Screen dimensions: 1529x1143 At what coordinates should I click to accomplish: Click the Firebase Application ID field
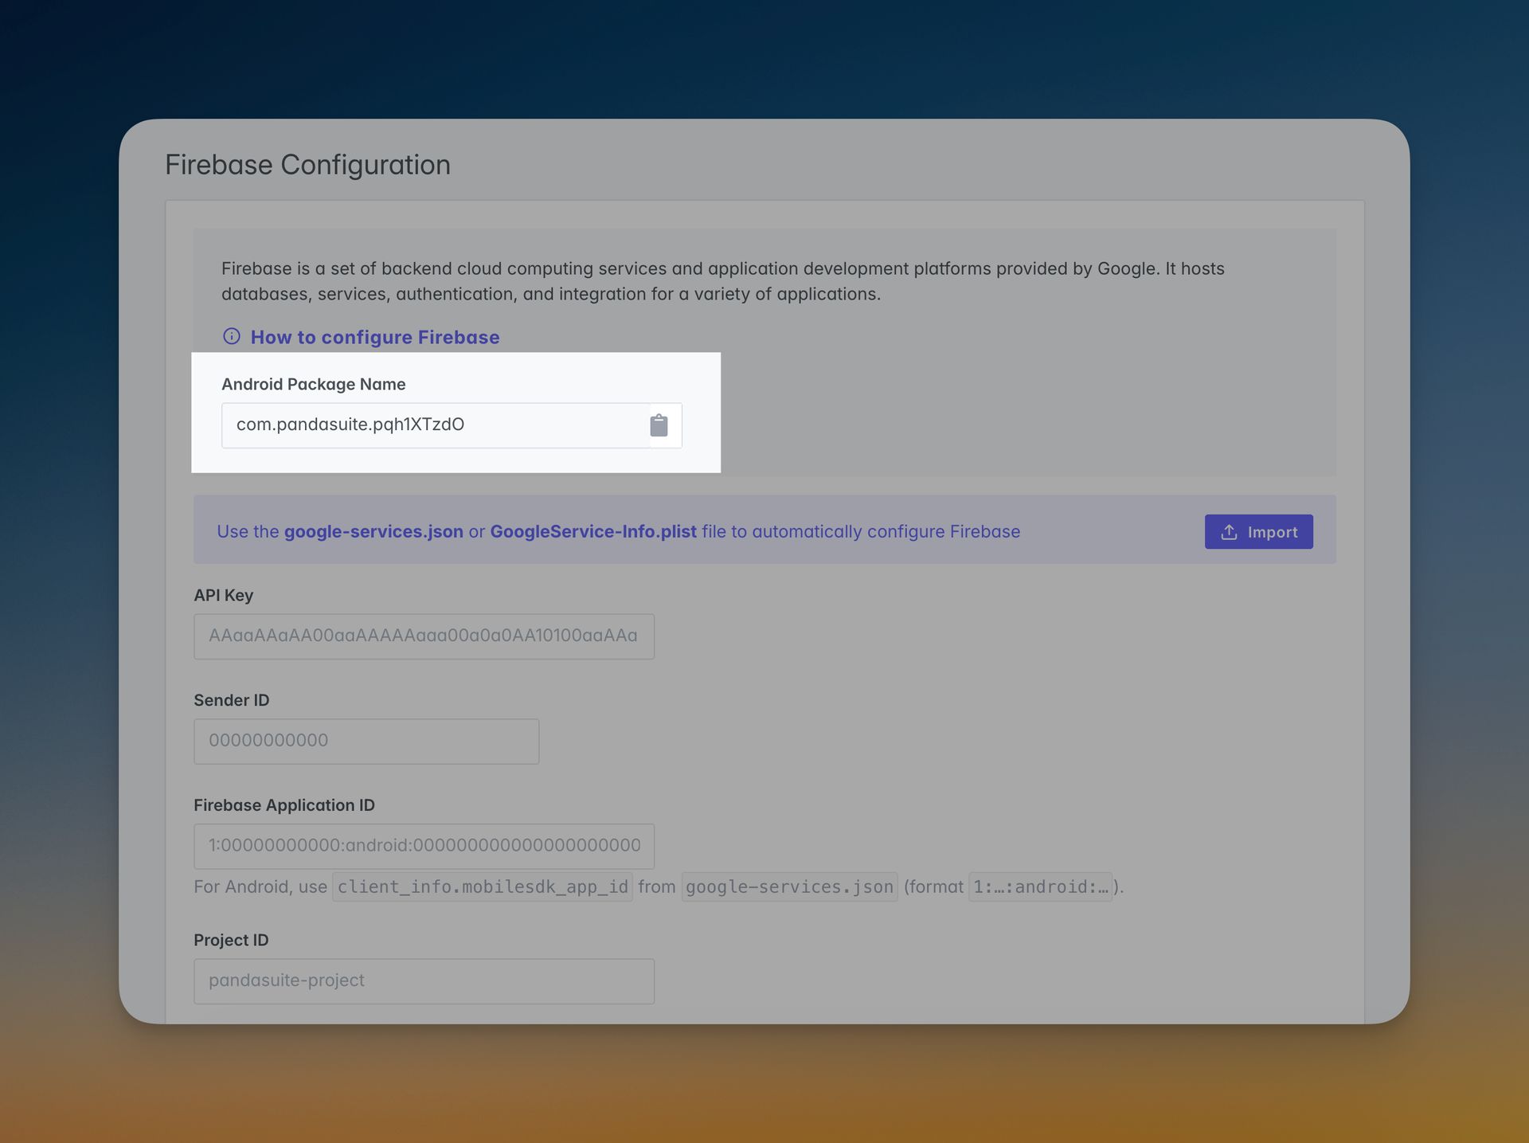click(x=424, y=847)
